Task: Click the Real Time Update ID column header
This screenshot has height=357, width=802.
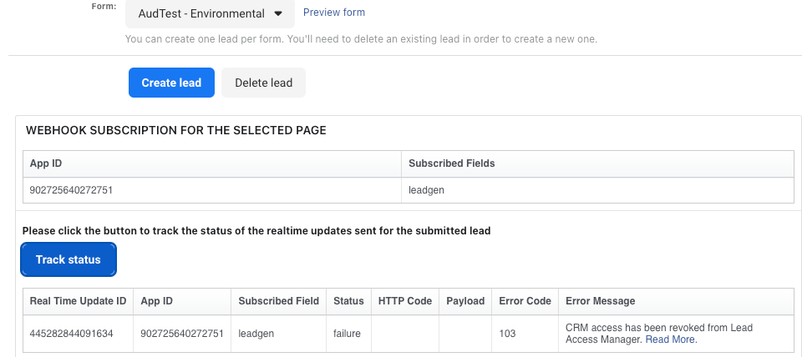Action: (78, 301)
